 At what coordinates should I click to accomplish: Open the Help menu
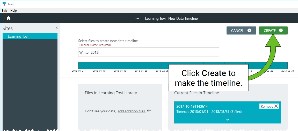click(x=13, y=11)
